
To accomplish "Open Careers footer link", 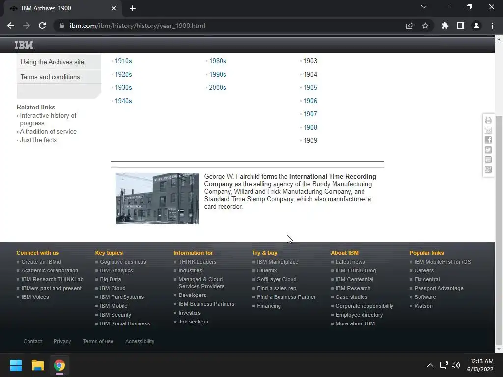I will tap(424, 270).
